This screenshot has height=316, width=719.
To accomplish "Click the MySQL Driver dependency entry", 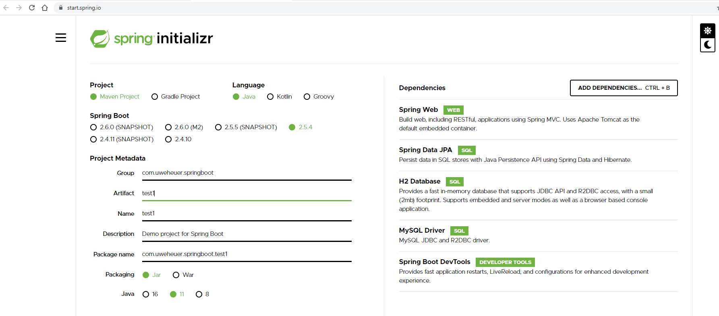I will pyautogui.click(x=422, y=230).
